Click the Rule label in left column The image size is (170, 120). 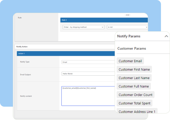coord(20,18)
